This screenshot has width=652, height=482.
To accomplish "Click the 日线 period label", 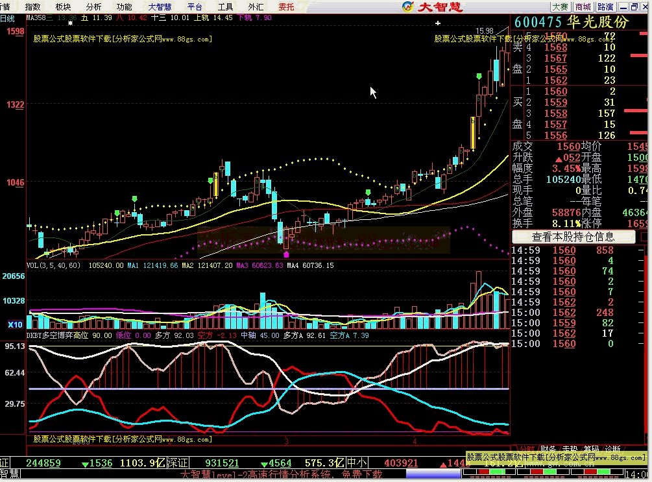I will (8, 18).
